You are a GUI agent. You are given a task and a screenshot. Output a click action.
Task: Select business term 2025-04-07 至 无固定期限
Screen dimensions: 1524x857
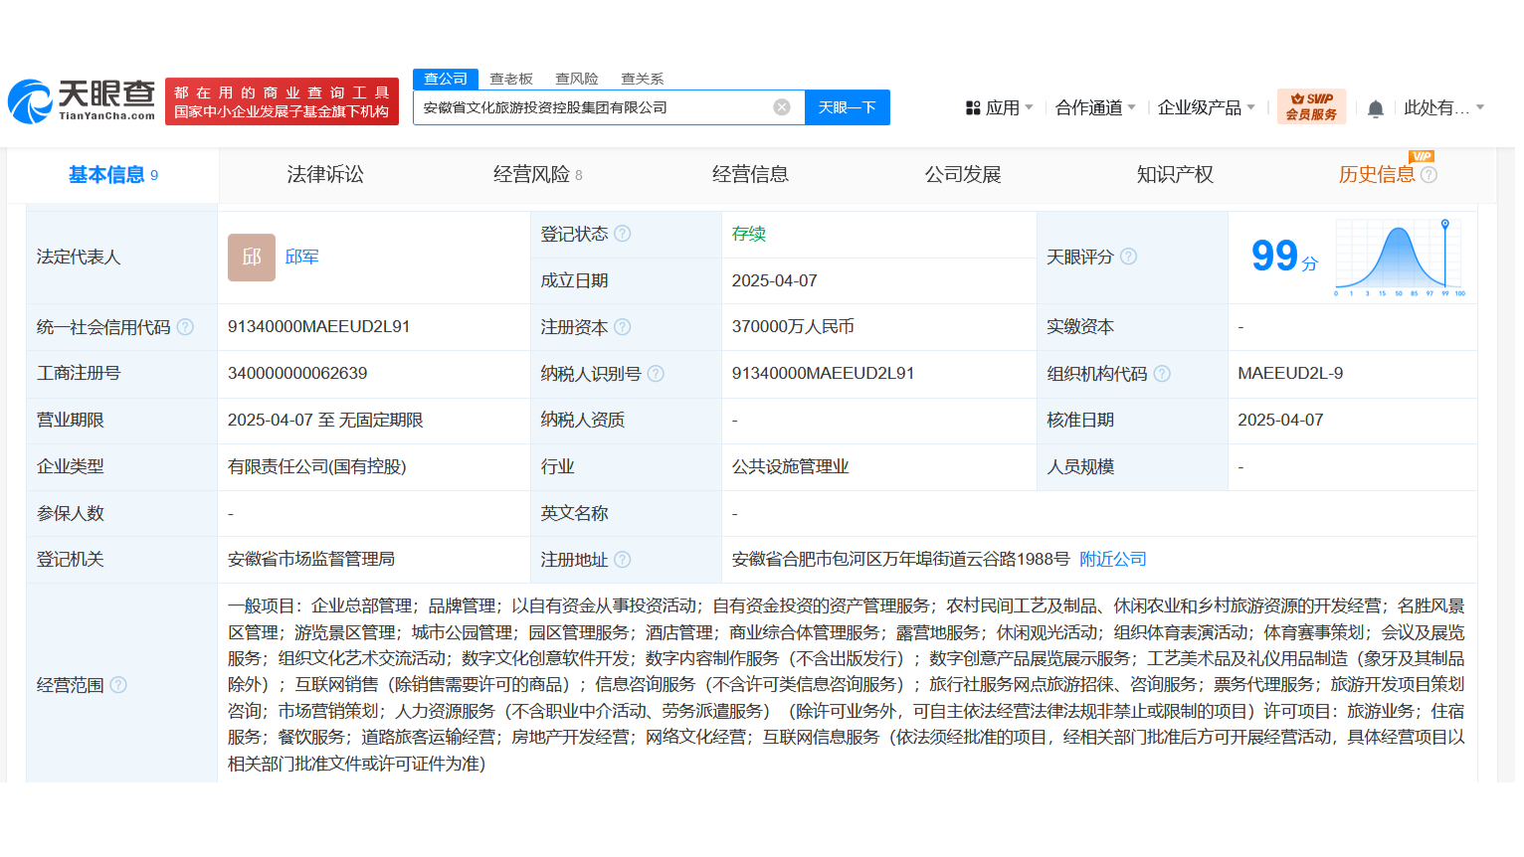325,421
